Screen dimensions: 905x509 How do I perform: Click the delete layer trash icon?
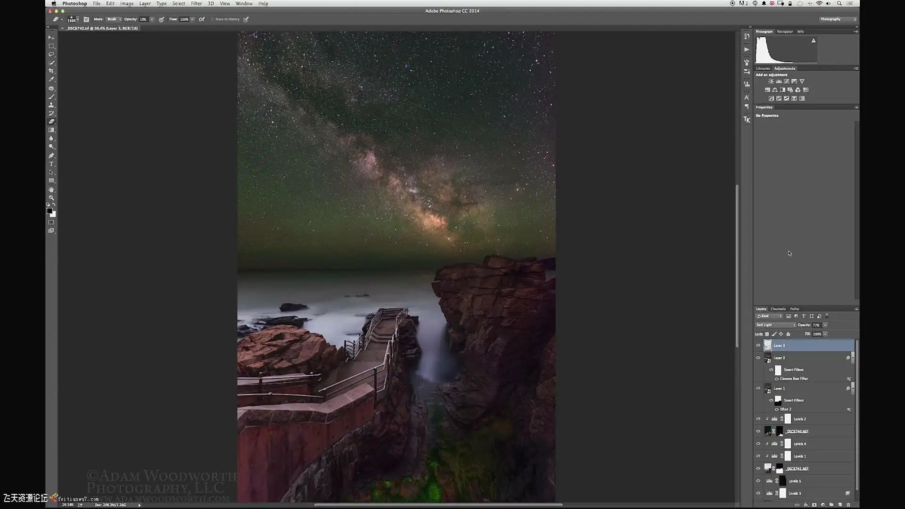coord(848,505)
